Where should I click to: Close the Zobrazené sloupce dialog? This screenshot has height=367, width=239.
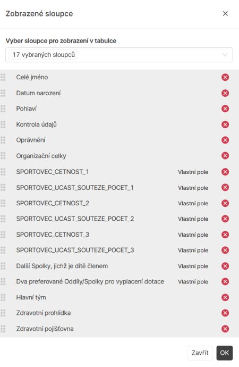[x=225, y=14]
